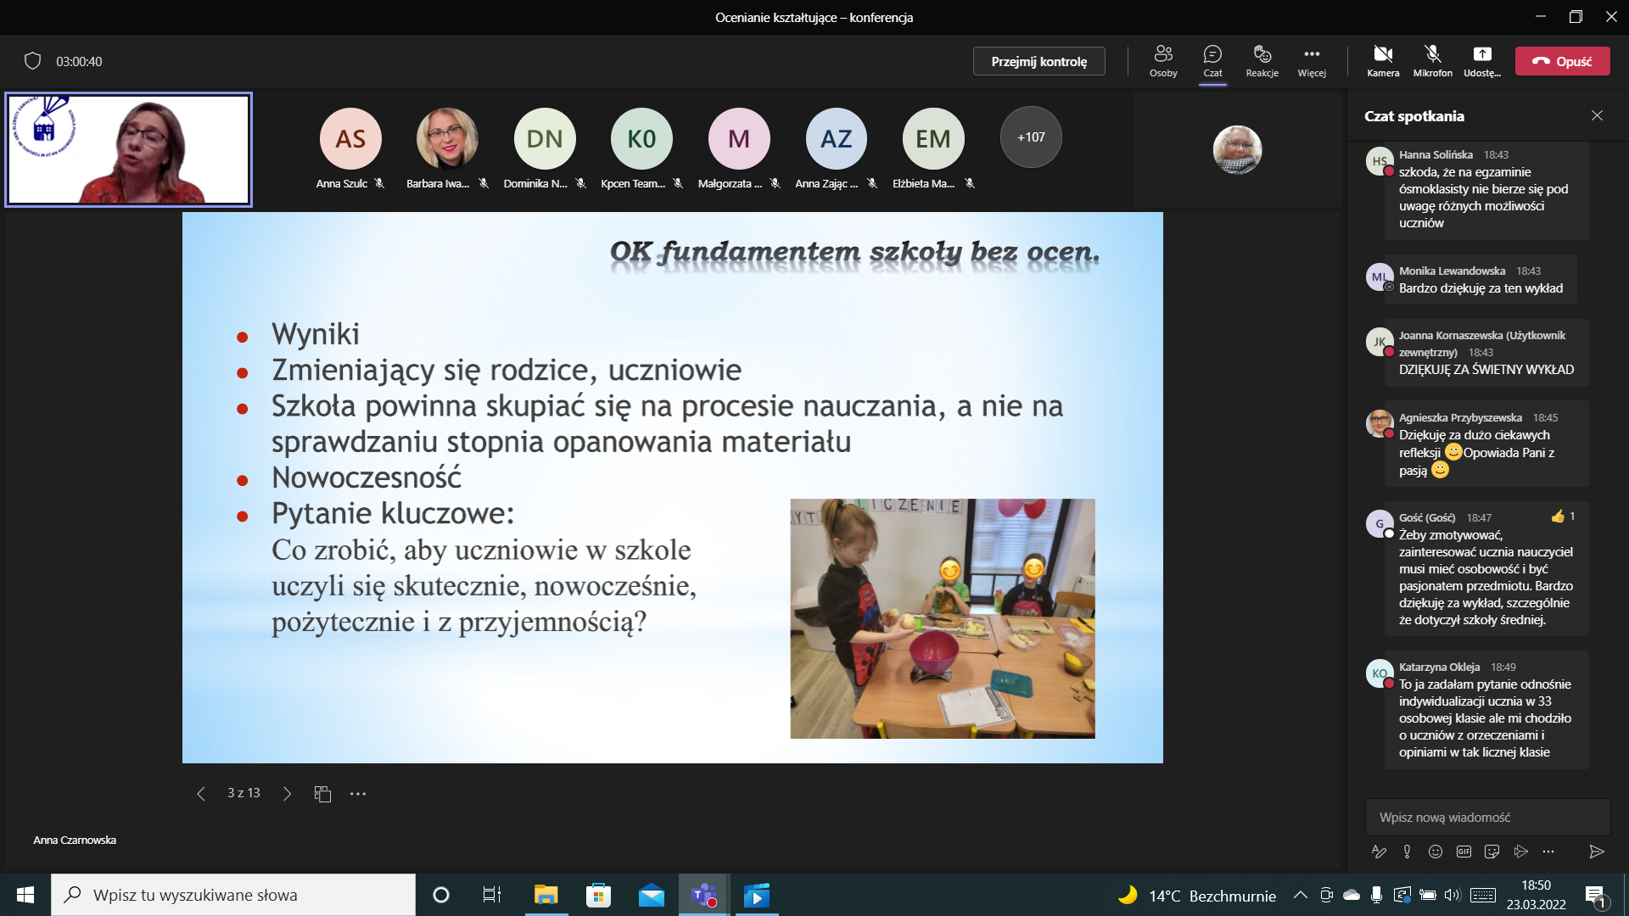The height and width of the screenshot is (916, 1629).
Task: Share content via Udostępnij button
Action: 1482,61
